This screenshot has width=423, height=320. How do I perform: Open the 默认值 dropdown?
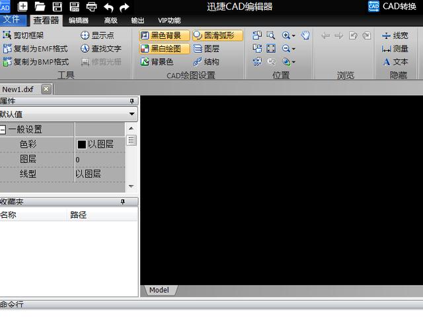(x=132, y=114)
